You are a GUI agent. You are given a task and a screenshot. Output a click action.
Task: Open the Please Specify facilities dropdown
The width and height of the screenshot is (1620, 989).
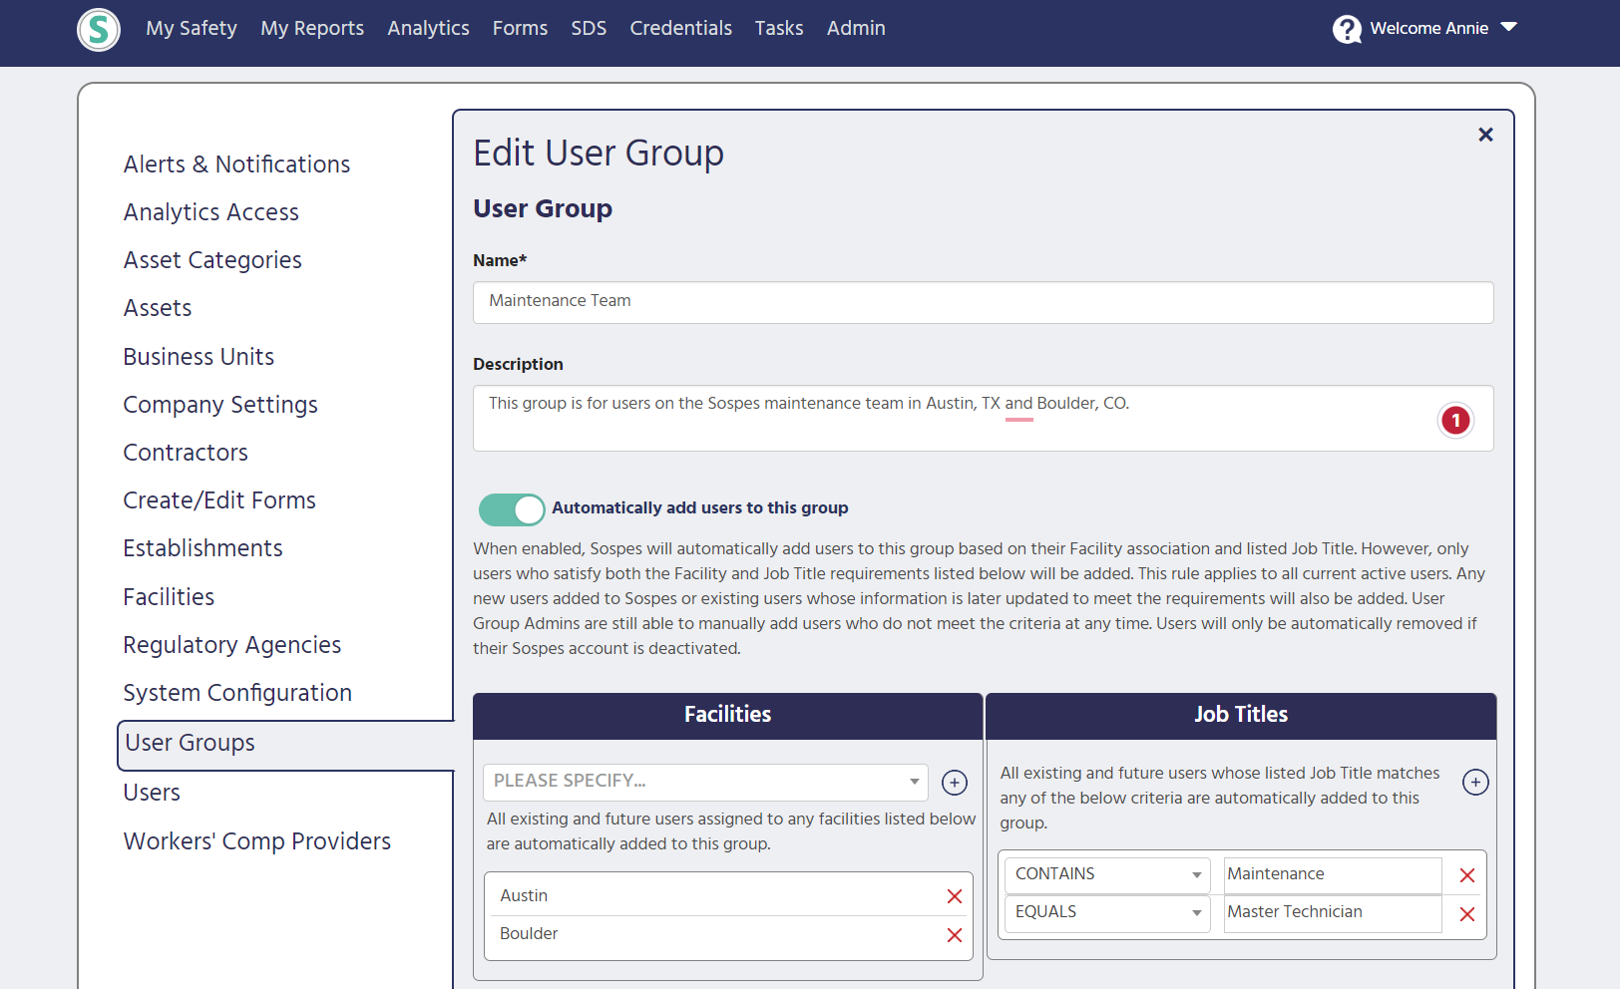(705, 782)
